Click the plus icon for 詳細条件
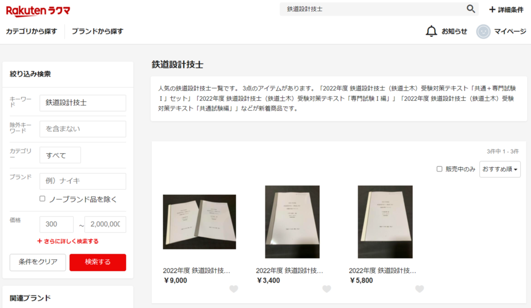 pos(492,9)
